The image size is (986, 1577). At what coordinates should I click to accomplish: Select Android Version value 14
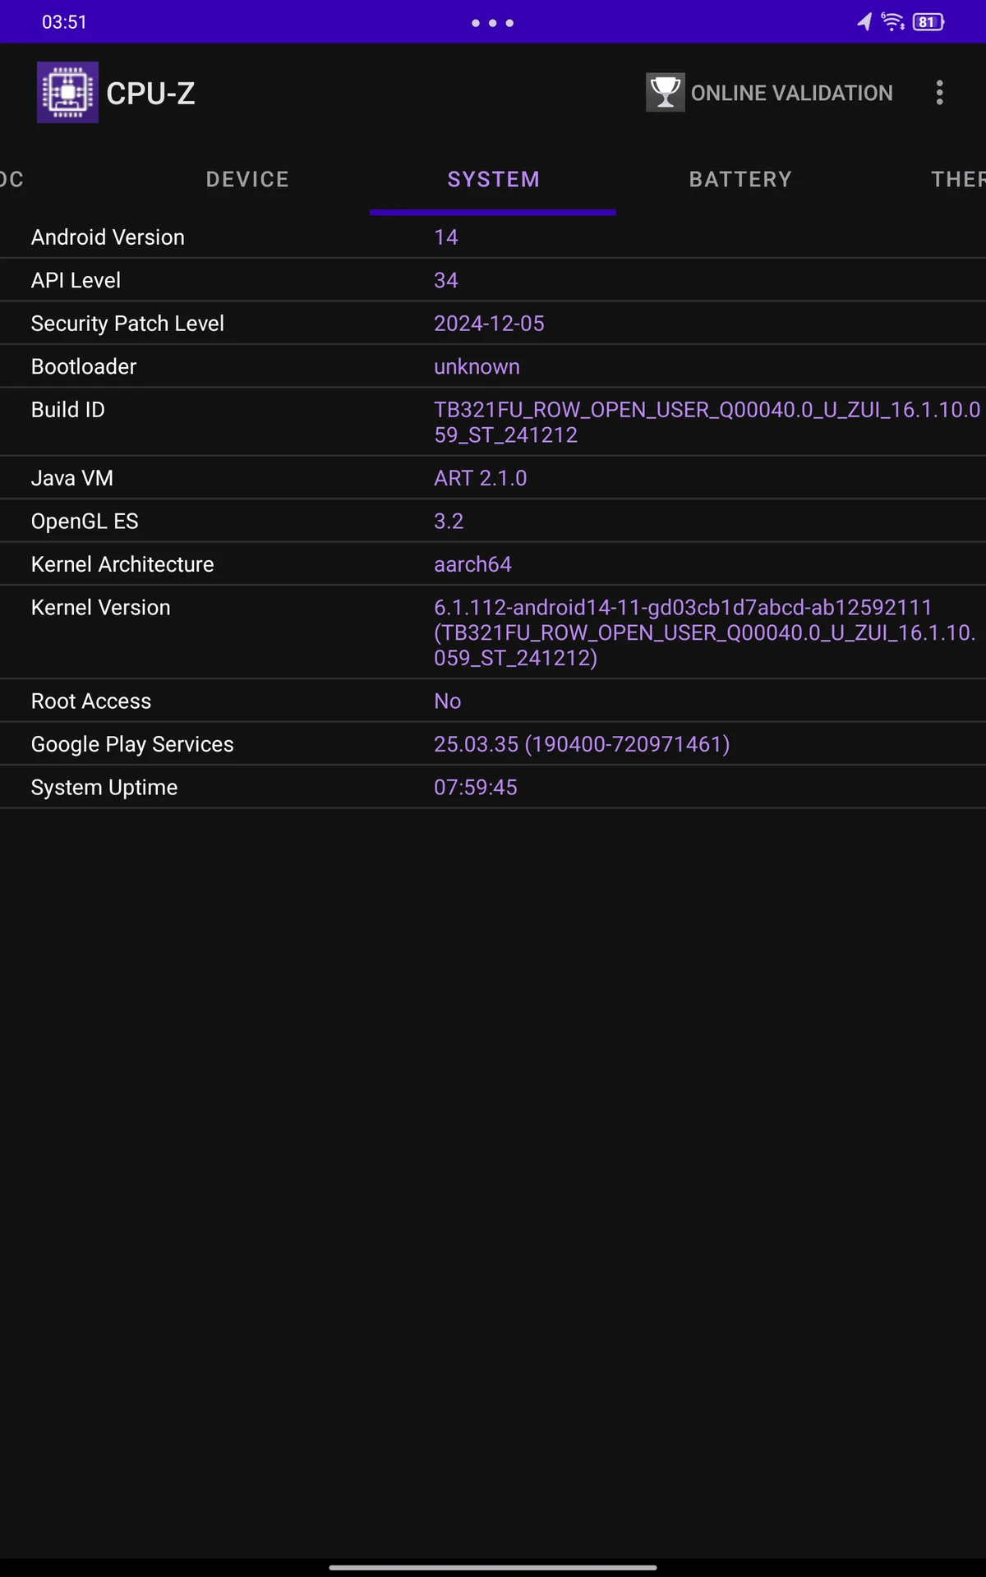pyautogui.click(x=445, y=237)
